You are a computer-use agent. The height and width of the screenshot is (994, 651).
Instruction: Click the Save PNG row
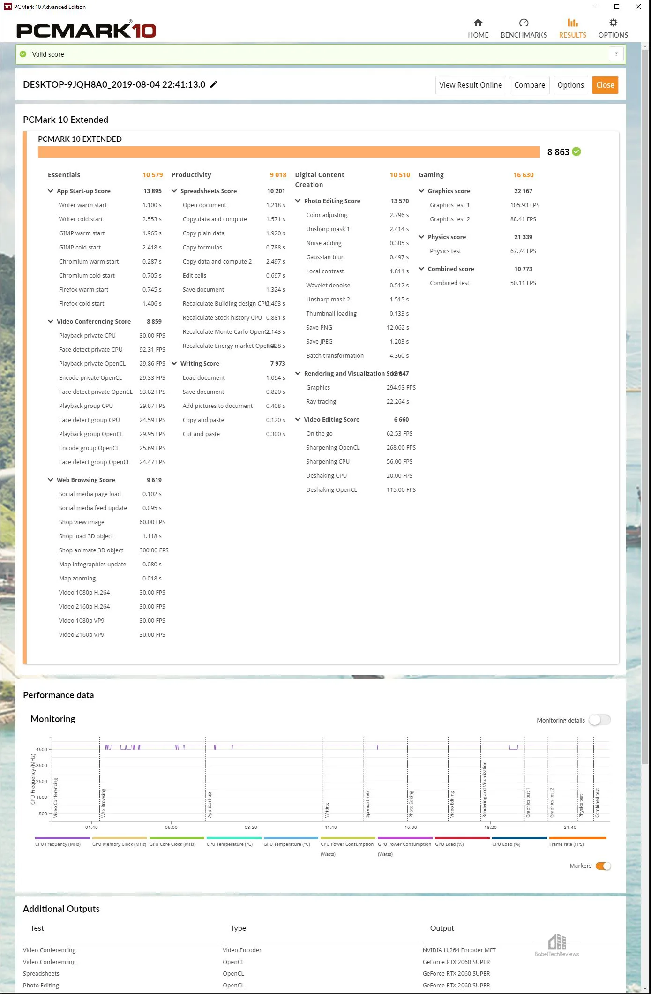coord(358,327)
